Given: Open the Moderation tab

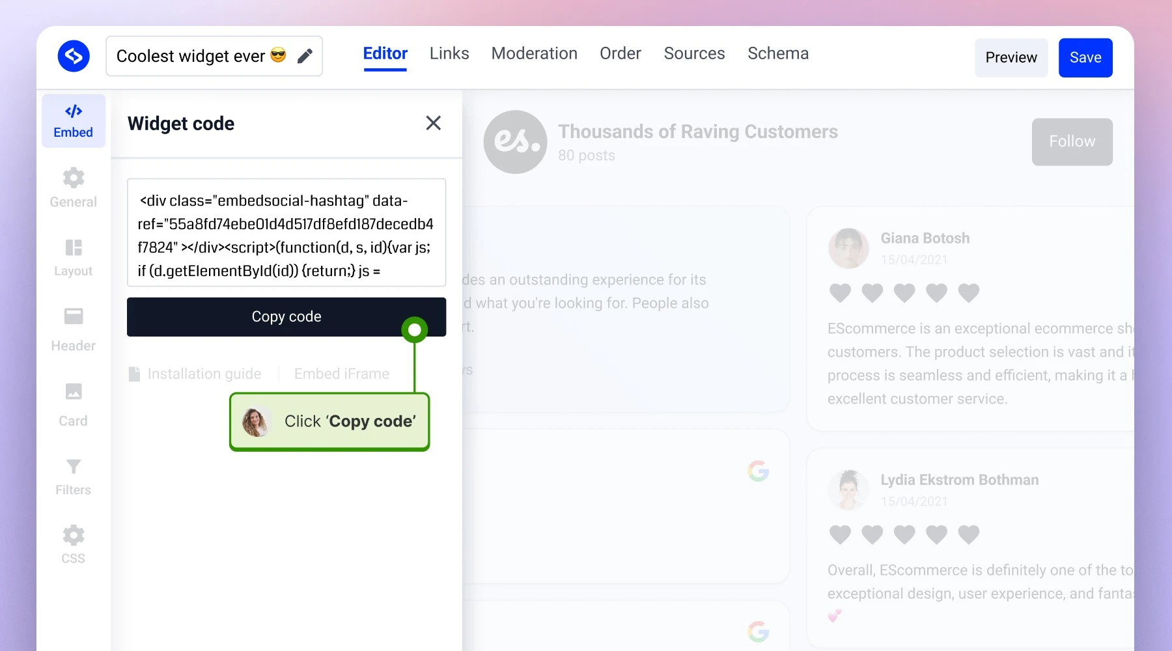Looking at the screenshot, I should coord(535,53).
